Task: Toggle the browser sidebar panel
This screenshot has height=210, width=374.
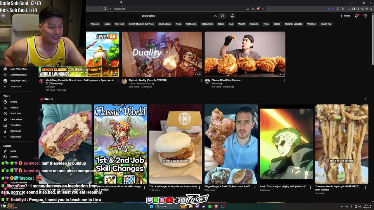Action: [x=354, y=9]
